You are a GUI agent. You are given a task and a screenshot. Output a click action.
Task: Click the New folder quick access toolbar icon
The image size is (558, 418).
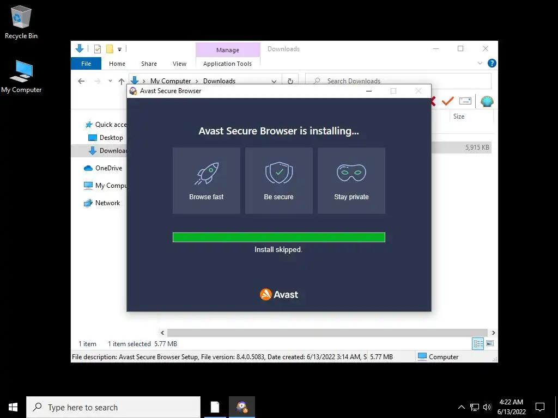[x=110, y=49]
